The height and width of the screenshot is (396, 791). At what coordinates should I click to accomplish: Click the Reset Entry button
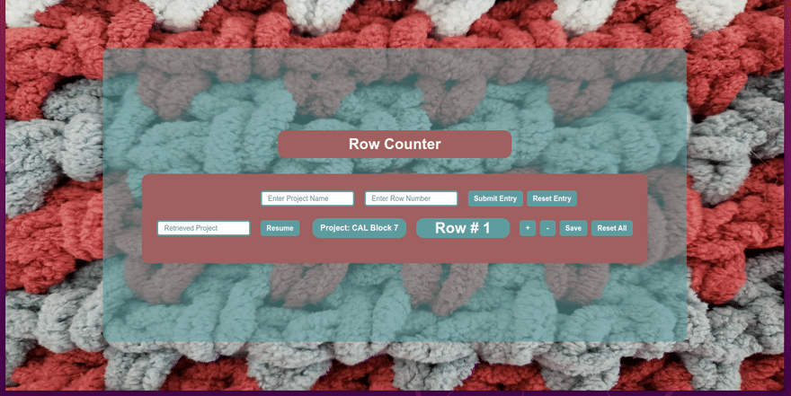[551, 198]
